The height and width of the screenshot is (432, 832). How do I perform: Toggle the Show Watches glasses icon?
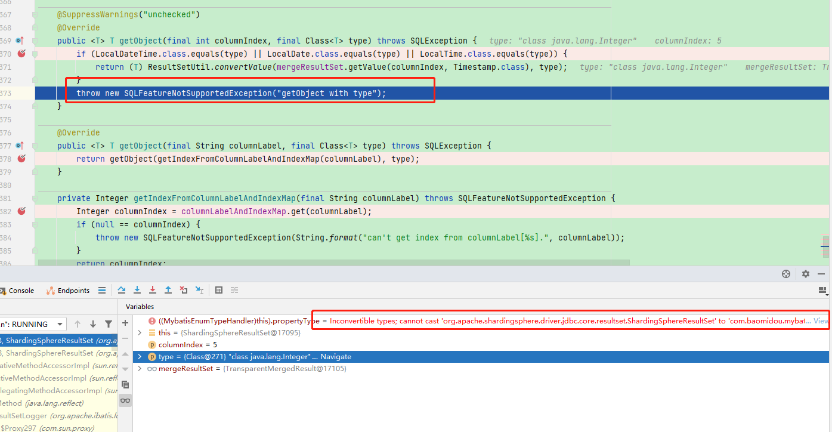coord(125,400)
